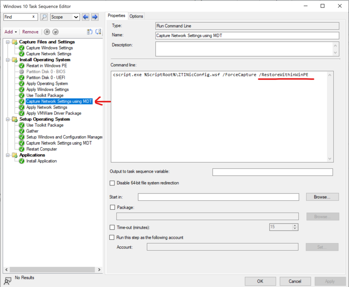Collapse the Install Operating System group

coord(8,60)
